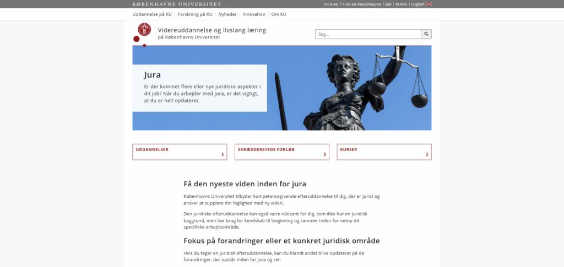Image resolution: width=564 pixels, height=267 pixels.
Task: Click the Københavns Universitet wordmark in header
Action: [x=176, y=4]
